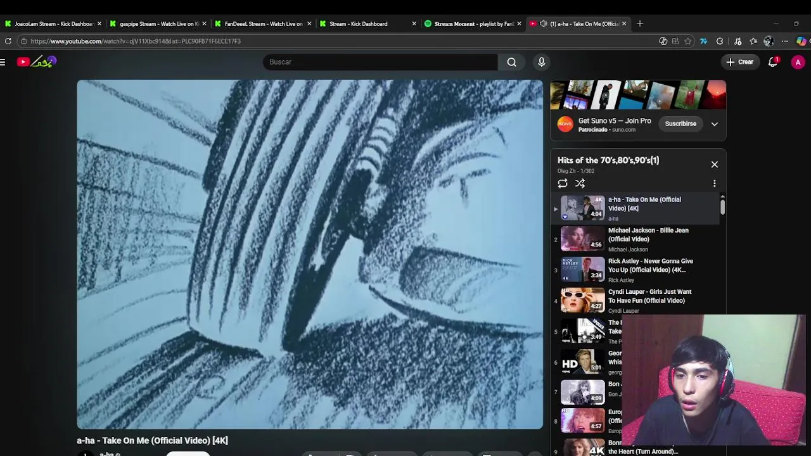Open the Hits of the 70's,80's,90's playlist title
The width and height of the screenshot is (811, 456).
[x=608, y=160]
